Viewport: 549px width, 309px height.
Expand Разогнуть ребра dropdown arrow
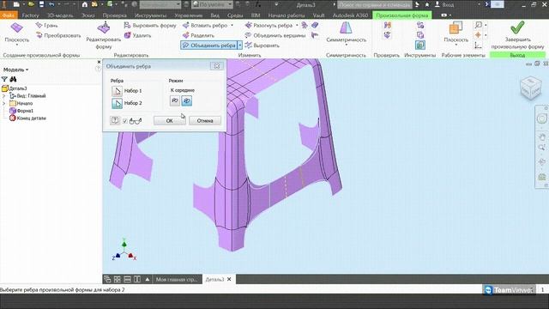[x=297, y=25]
